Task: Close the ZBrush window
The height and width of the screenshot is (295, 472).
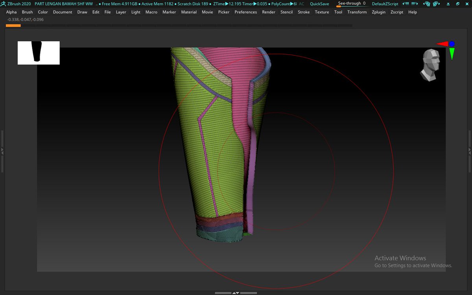Action: [x=467, y=4]
